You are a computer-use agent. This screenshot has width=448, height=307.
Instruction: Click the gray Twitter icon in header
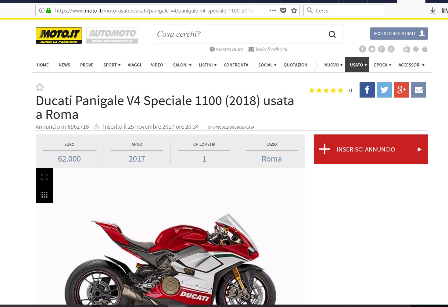(x=372, y=49)
